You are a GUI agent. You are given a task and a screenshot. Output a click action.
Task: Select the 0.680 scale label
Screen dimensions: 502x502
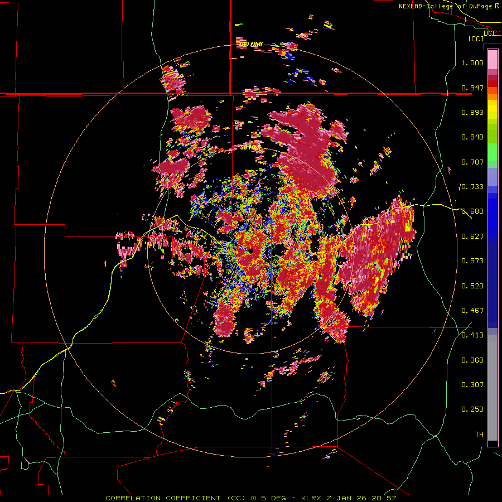[472, 211]
